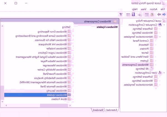This screenshot has height=117, width=167.
Task: Select Printers in the console tree
Action: (x=144, y=49)
